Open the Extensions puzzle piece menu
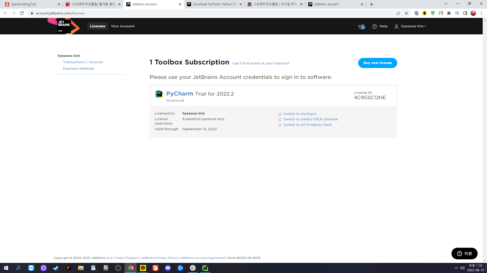The image size is (487, 273). tap(449, 13)
